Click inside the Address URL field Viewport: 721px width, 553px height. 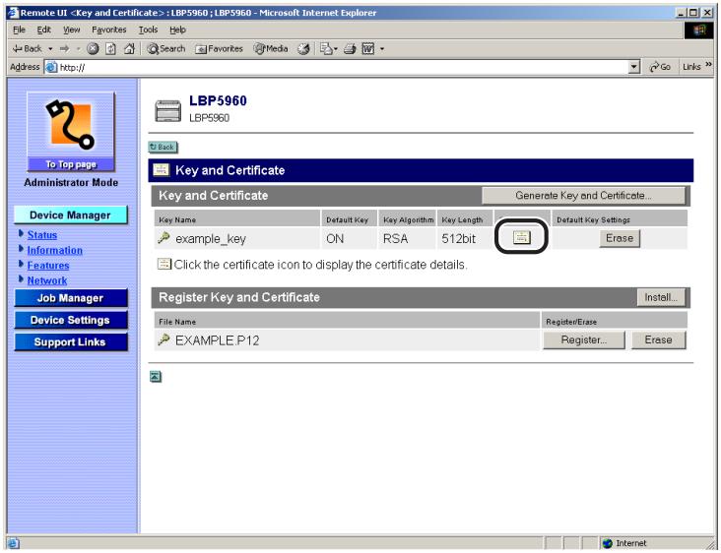coord(343,67)
